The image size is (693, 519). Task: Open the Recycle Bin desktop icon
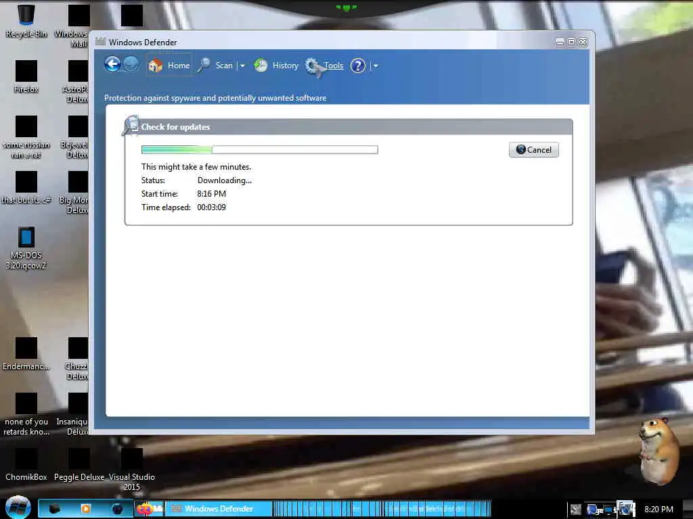tap(26, 21)
